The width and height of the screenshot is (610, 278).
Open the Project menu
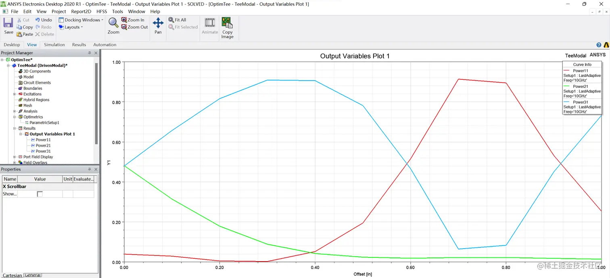tap(59, 11)
